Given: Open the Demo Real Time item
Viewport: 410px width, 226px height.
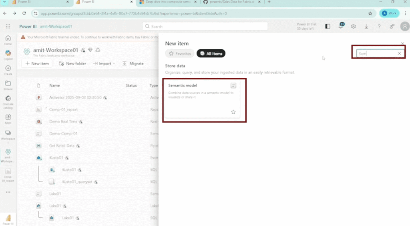Looking at the screenshot, I should click(x=63, y=122).
